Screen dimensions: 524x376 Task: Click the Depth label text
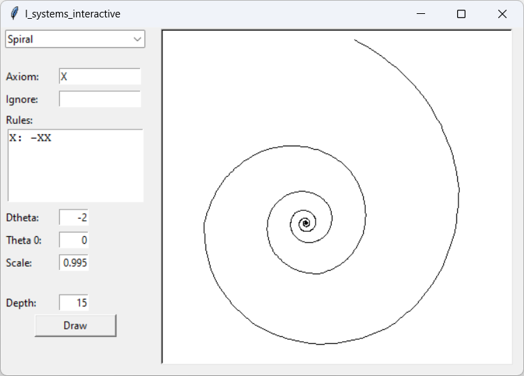(21, 303)
